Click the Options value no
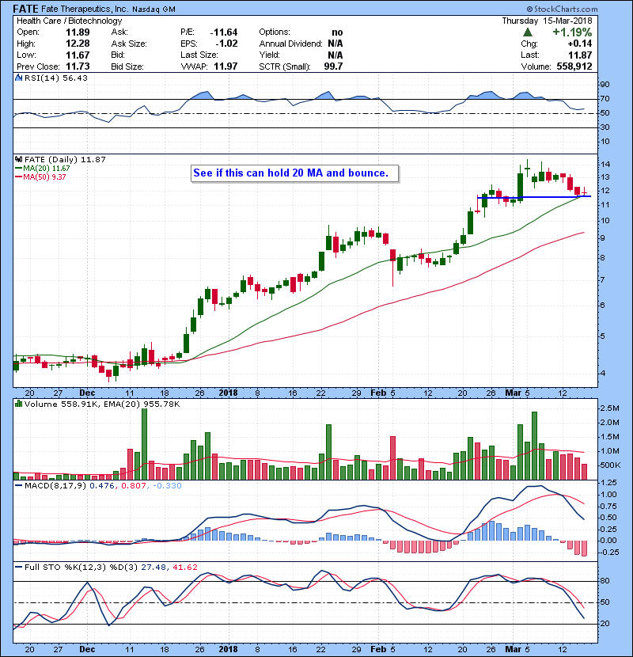This screenshot has height=657, width=633. pyautogui.click(x=337, y=32)
